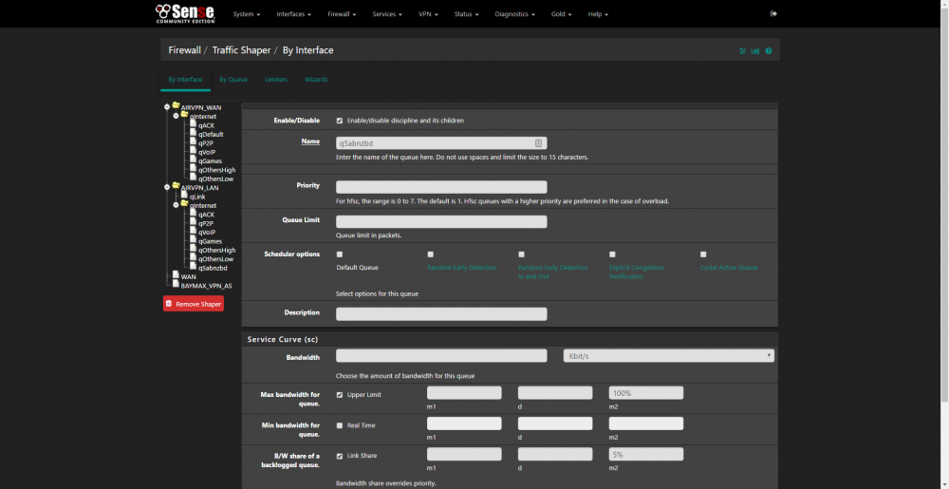Enable the Real Time checkbox
This screenshot has width=949, height=489.
(340, 425)
